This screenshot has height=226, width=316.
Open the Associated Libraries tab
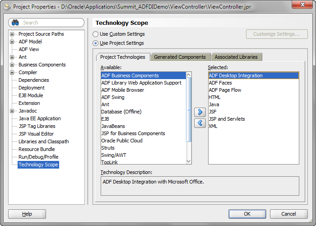coord(236,57)
